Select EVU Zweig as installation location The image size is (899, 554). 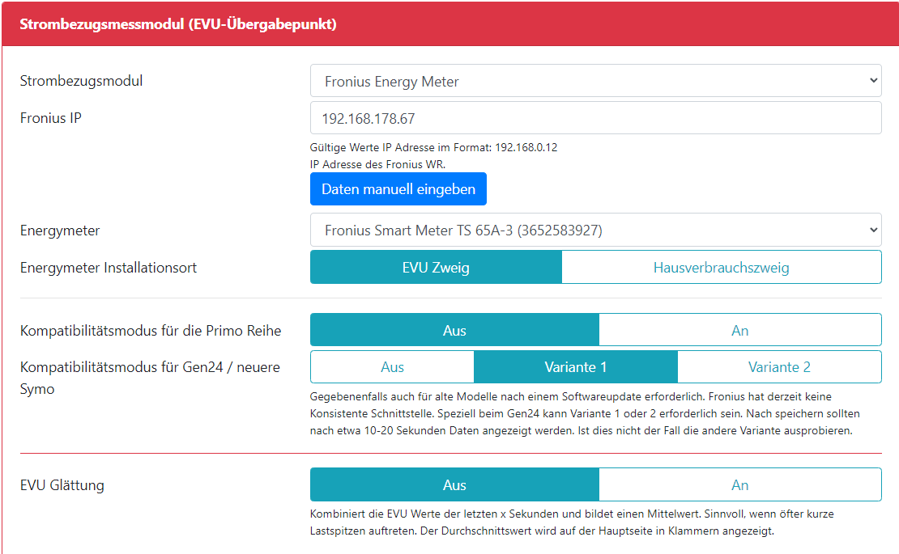coord(436,267)
